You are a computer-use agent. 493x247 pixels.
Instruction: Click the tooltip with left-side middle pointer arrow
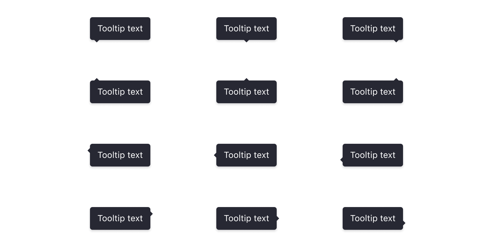click(x=246, y=156)
